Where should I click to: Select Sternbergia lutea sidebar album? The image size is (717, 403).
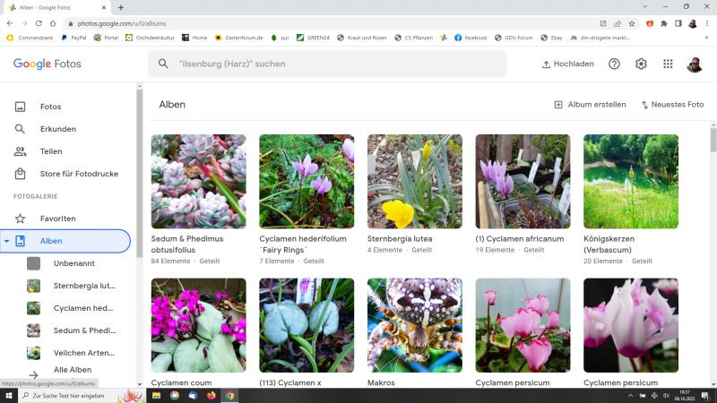(84, 286)
